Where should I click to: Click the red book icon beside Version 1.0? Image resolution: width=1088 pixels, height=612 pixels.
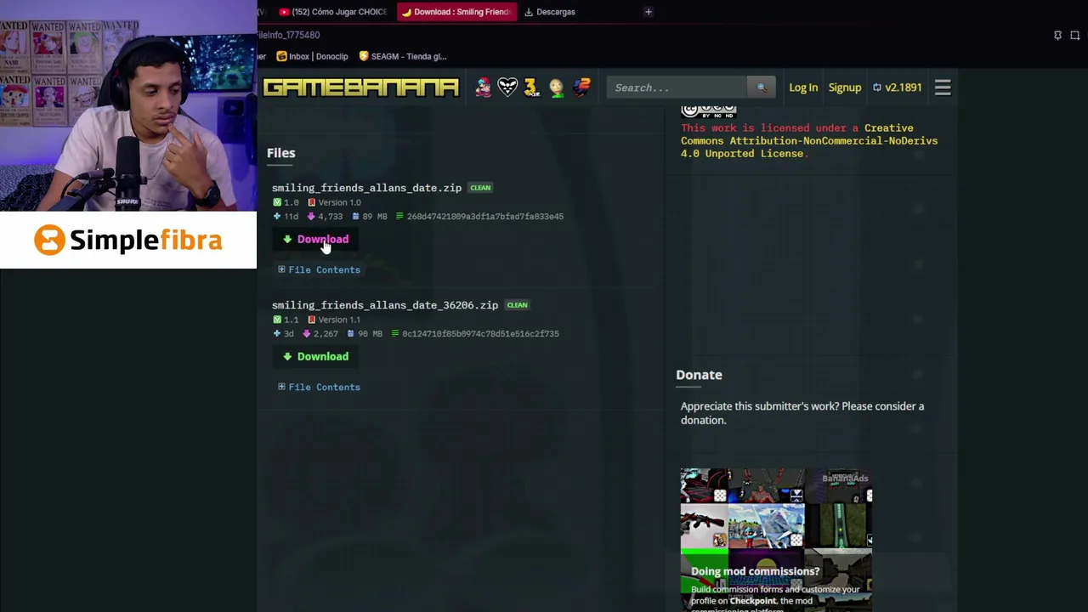pos(311,202)
